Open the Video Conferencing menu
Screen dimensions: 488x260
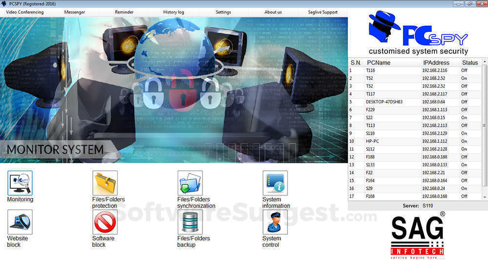[25, 12]
